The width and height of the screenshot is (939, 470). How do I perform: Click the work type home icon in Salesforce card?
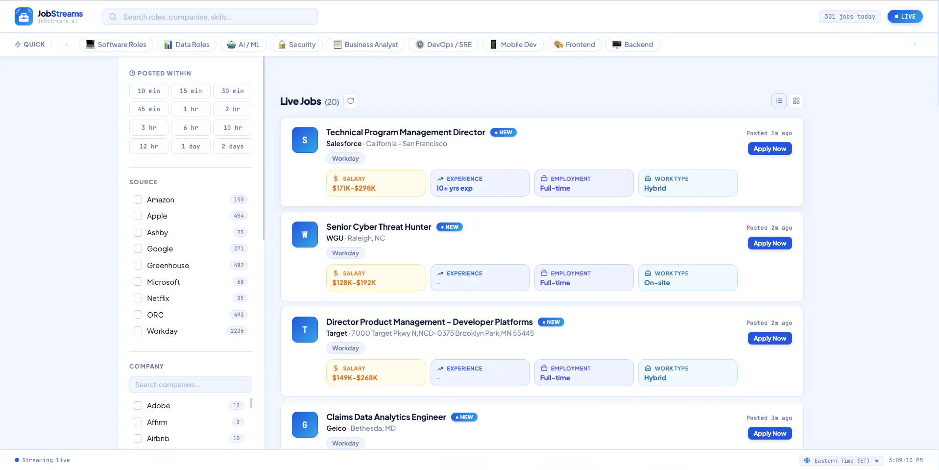pos(648,179)
